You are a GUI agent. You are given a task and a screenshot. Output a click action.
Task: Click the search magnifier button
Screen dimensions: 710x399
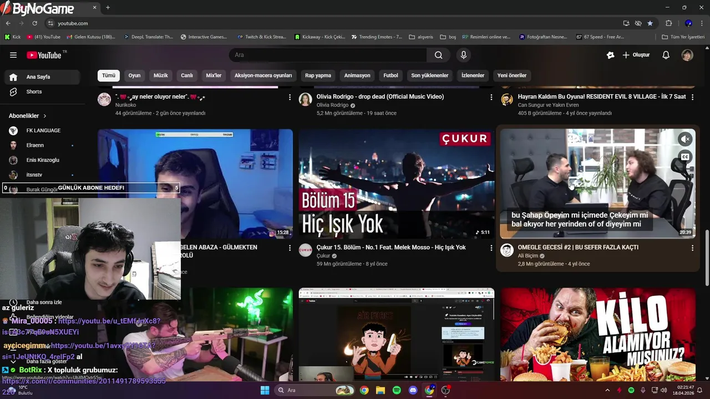[438, 55]
